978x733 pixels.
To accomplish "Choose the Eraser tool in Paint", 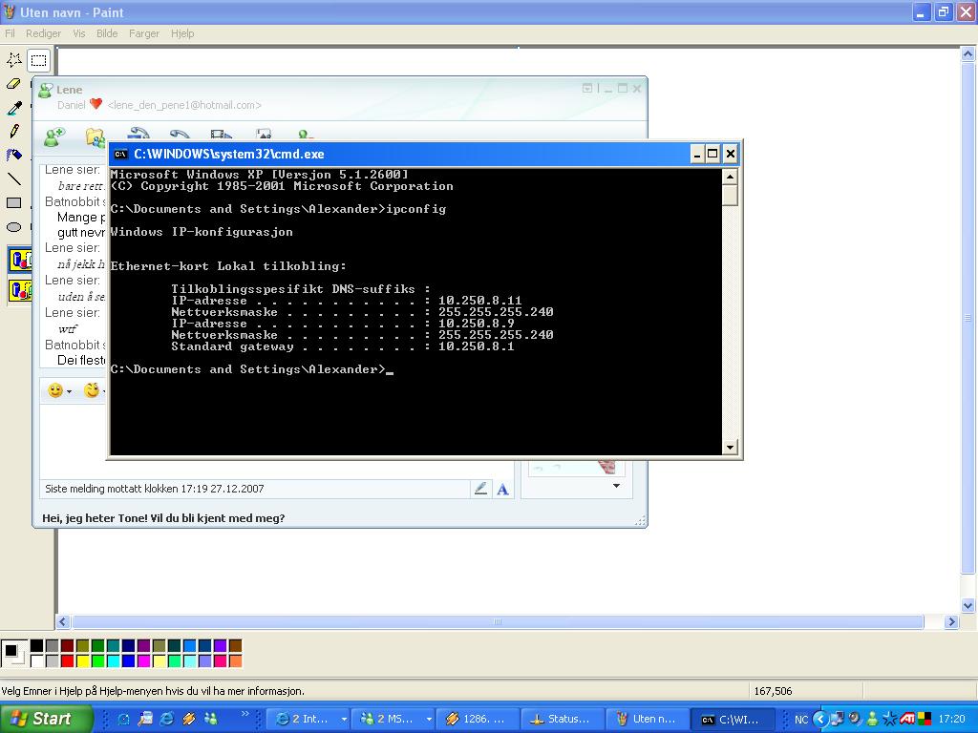I will point(13,84).
